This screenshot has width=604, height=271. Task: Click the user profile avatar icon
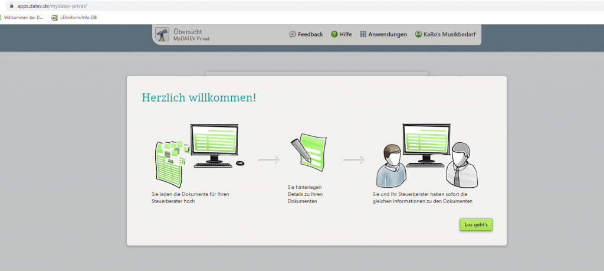coord(418,34)
